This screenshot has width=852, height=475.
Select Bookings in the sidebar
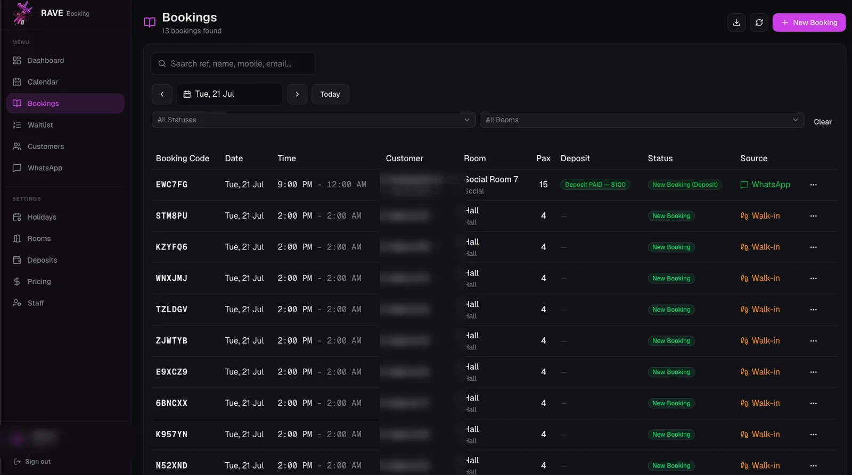pos(65,103)
